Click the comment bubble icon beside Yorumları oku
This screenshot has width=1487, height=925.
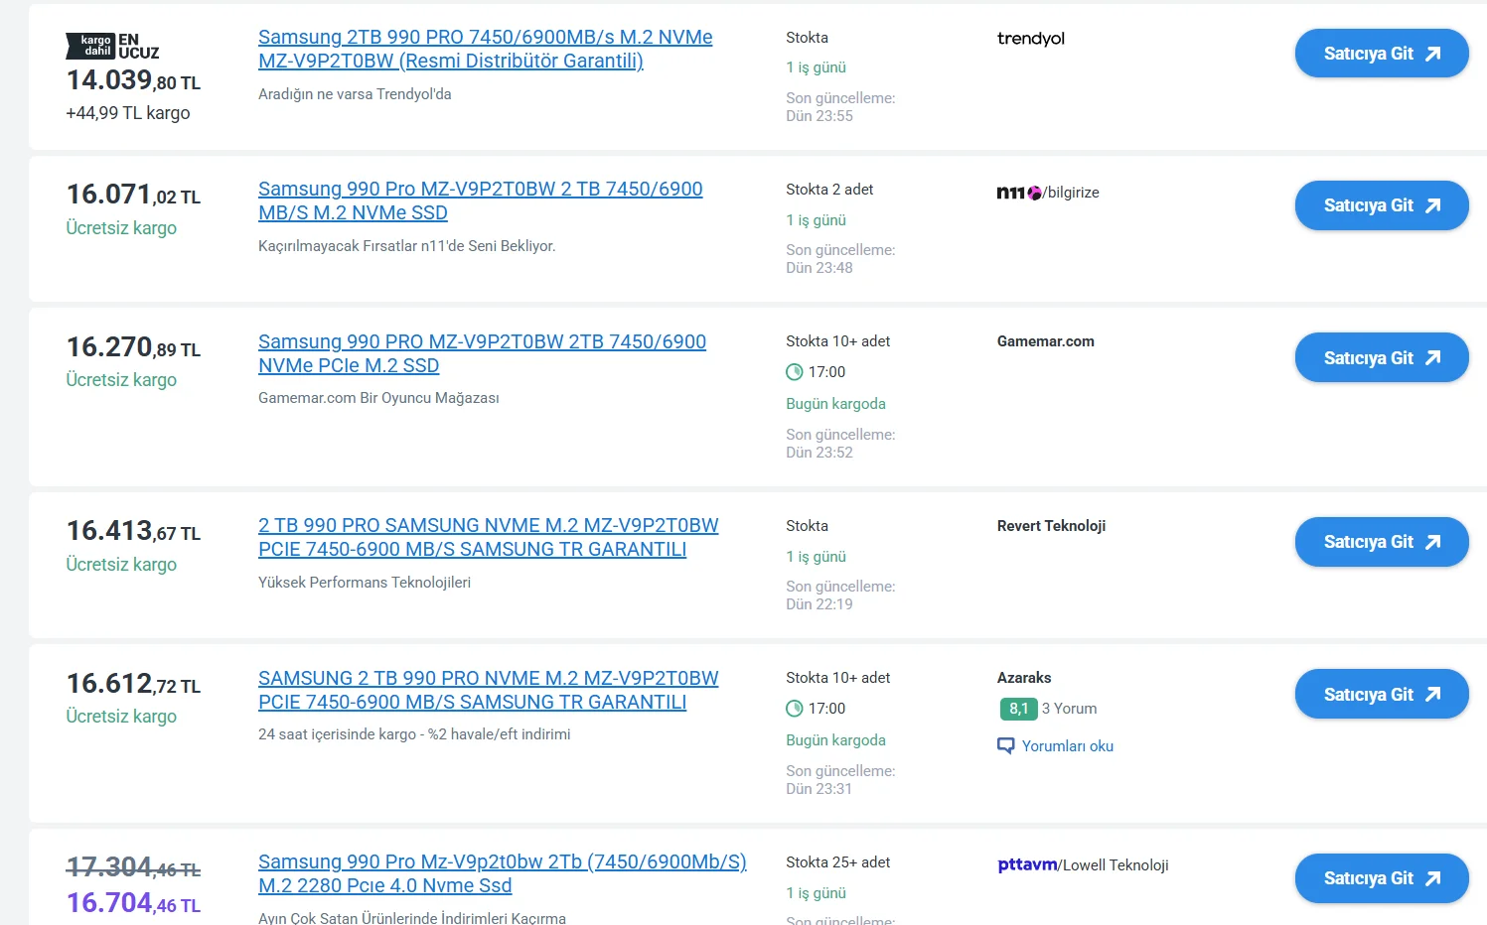click(x=1006, y=746)
